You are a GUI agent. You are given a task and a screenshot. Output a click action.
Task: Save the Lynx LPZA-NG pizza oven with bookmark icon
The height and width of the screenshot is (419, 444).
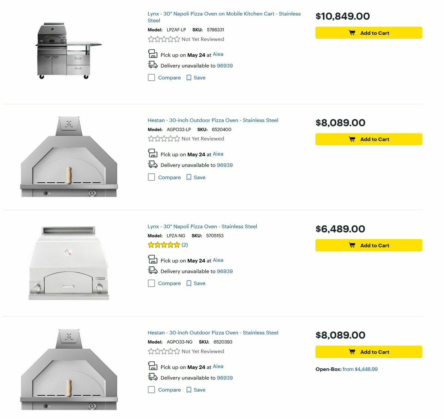(x=189, y=283)
